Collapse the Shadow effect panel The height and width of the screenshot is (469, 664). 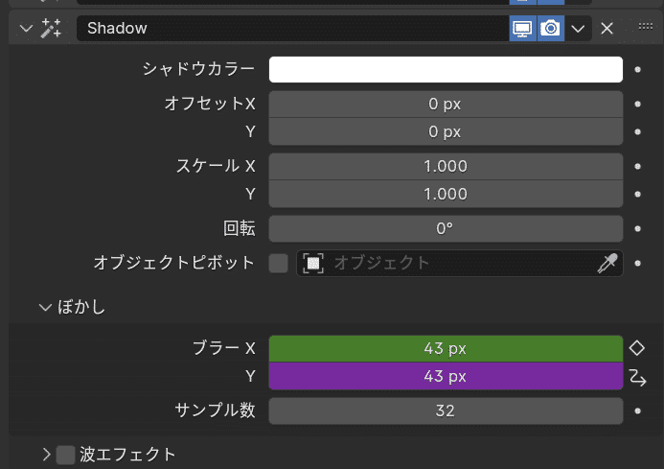(26, 29)
